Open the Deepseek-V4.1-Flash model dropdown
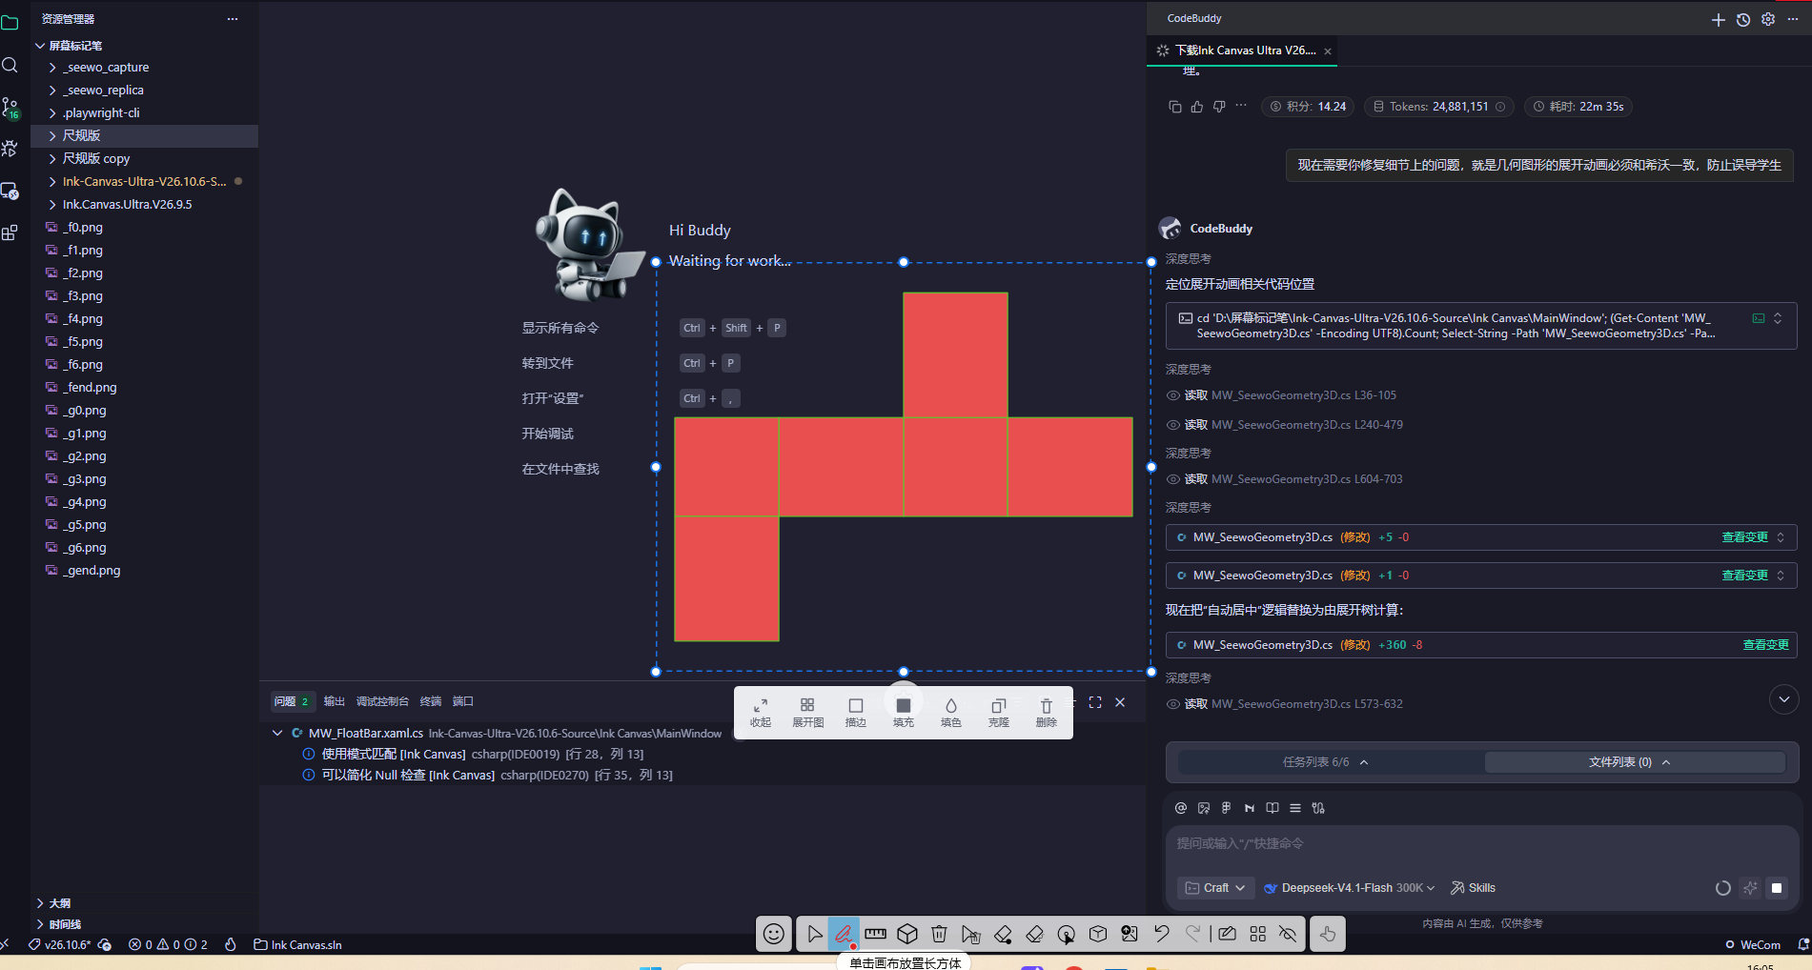The width and height of the screenshot is (1812, 970). [x=1349, y=888]
